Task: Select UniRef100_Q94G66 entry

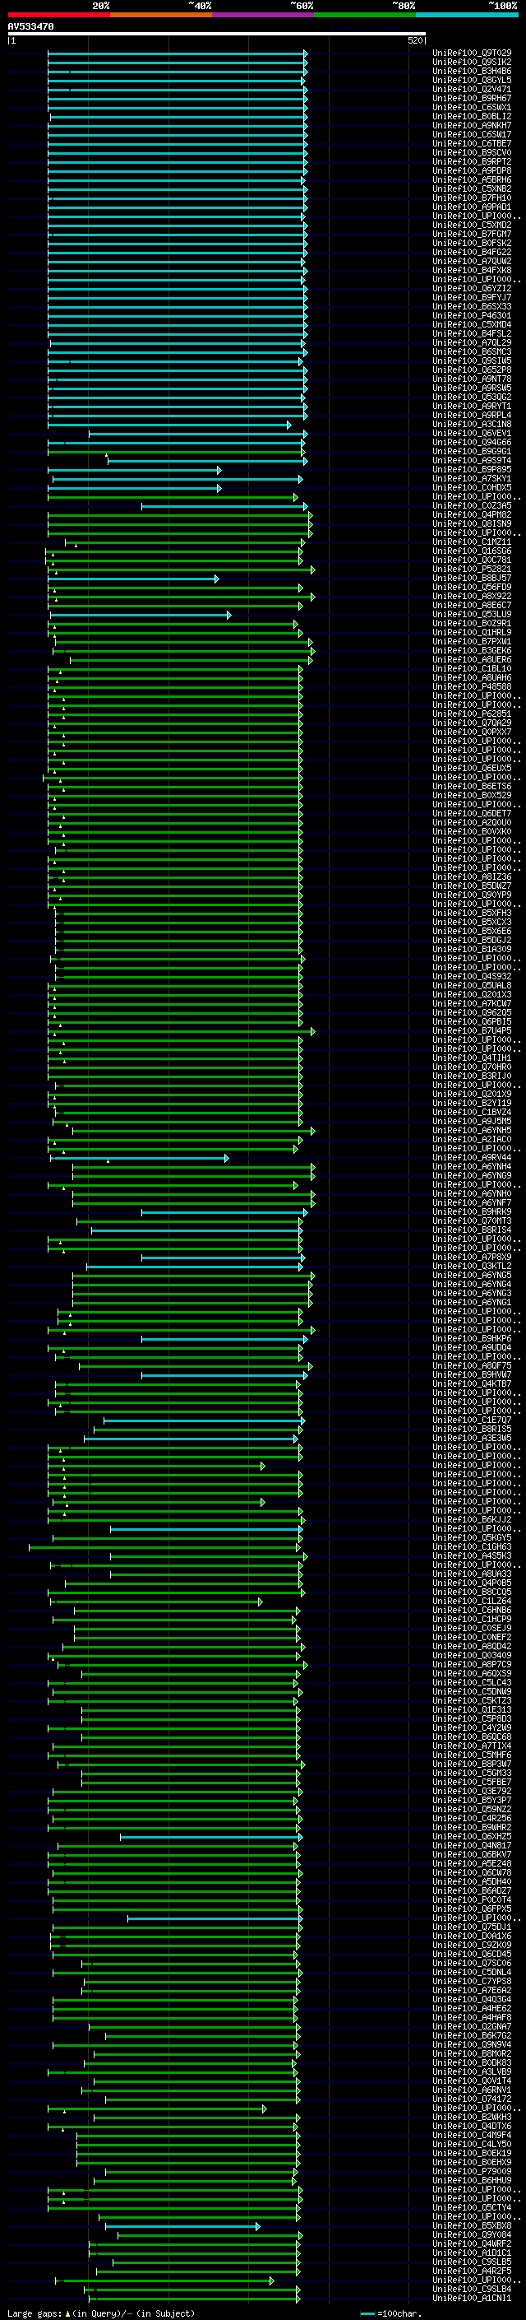Action: [472, 442]
